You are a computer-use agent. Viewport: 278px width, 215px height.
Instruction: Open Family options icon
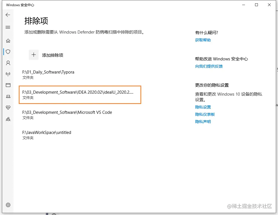click(x=8, y=119)
